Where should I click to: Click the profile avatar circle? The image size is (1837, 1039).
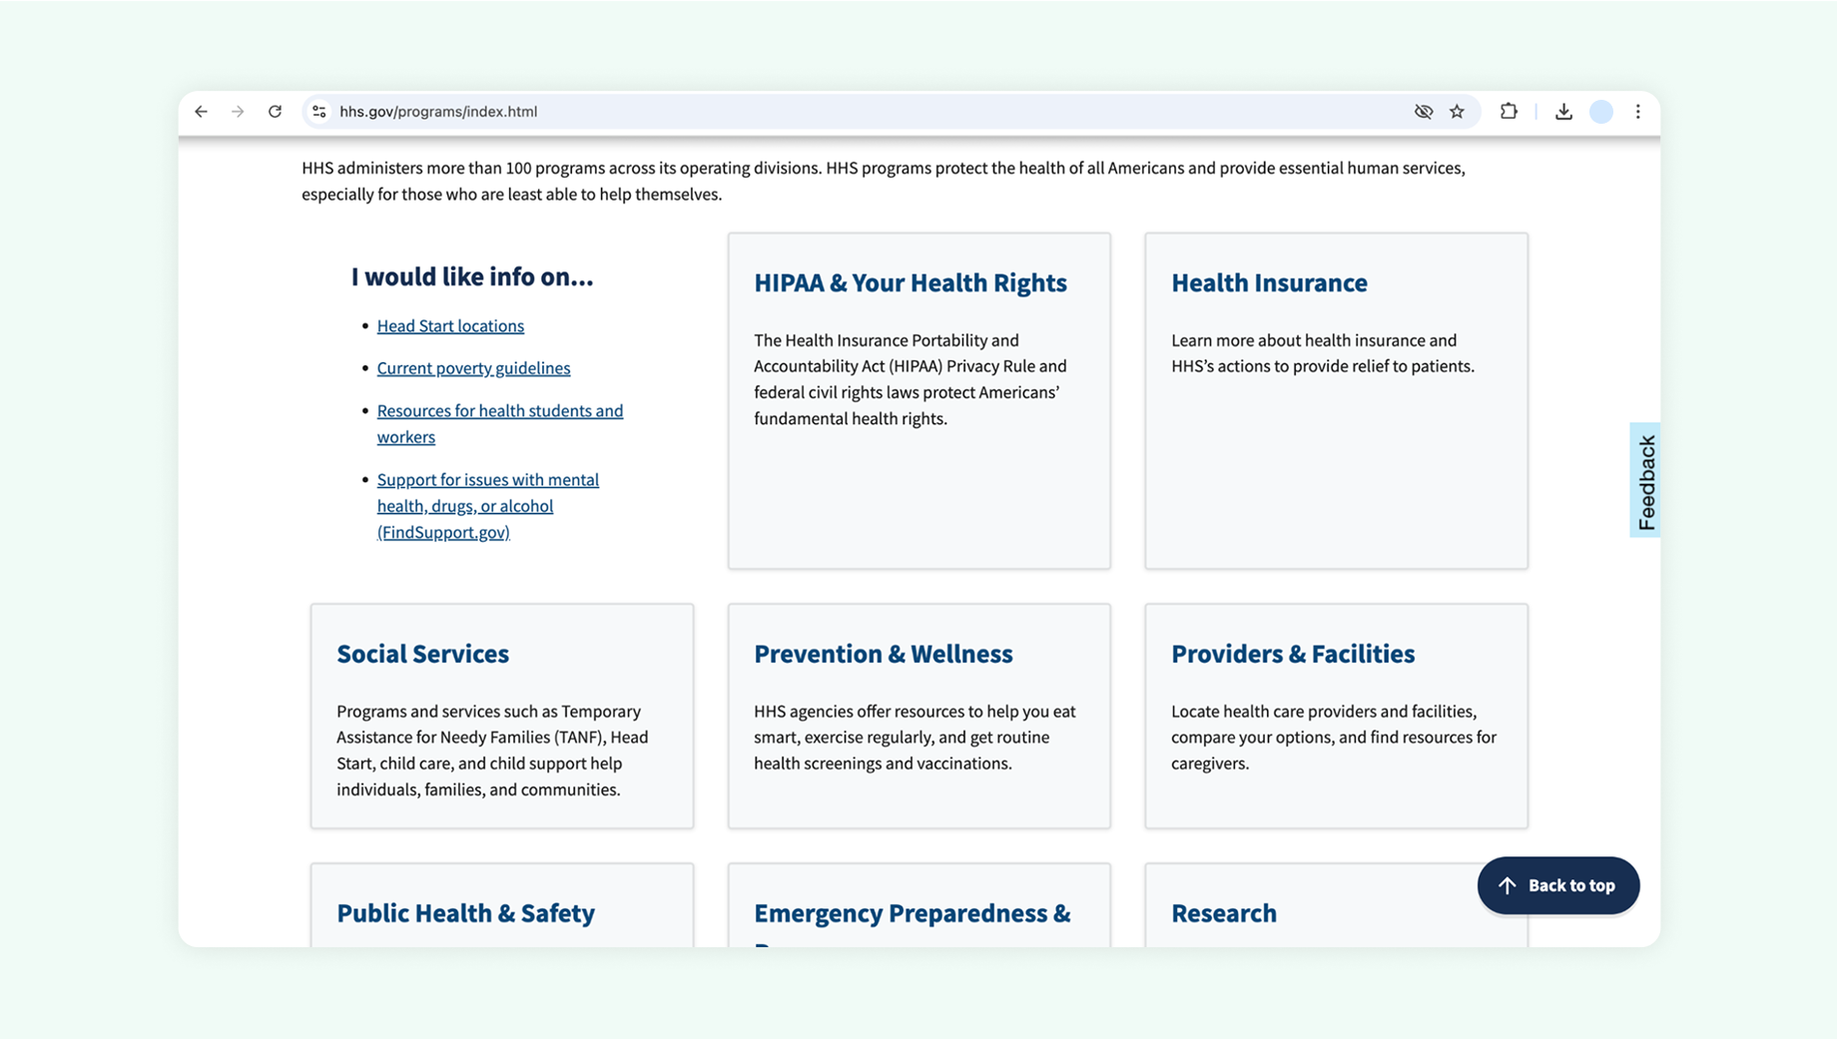click(1601, 112)
